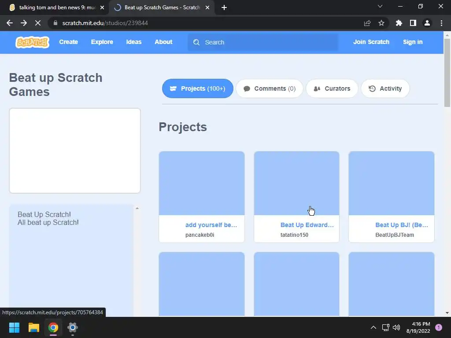The height and width of the screenshot is (338, 451).
Task: Open Chrome's three-dot menu
Action: [441, 23]
